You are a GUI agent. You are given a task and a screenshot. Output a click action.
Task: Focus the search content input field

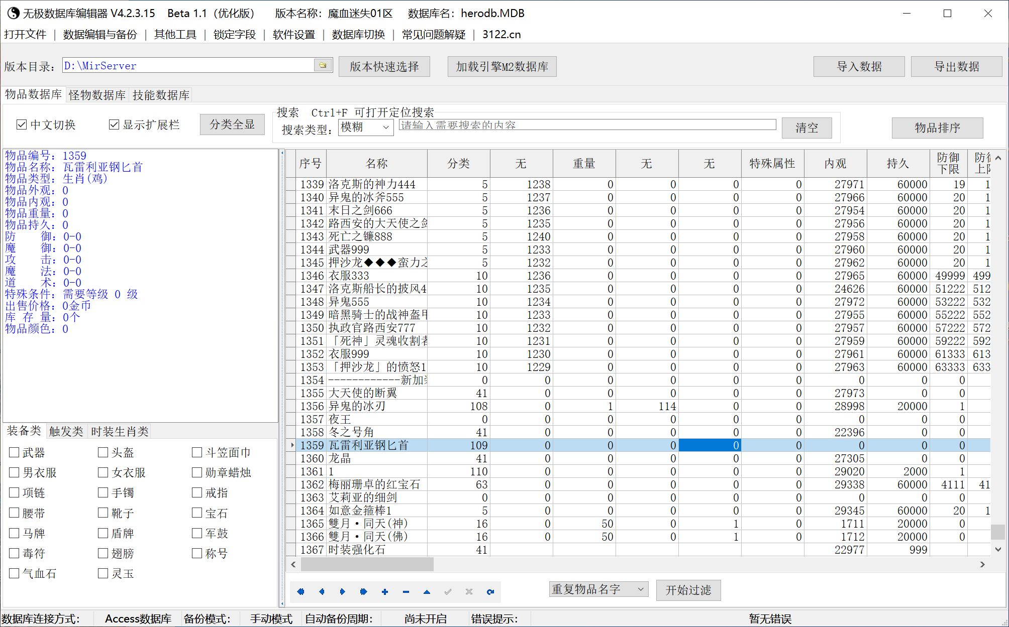(x=587, y=124)
